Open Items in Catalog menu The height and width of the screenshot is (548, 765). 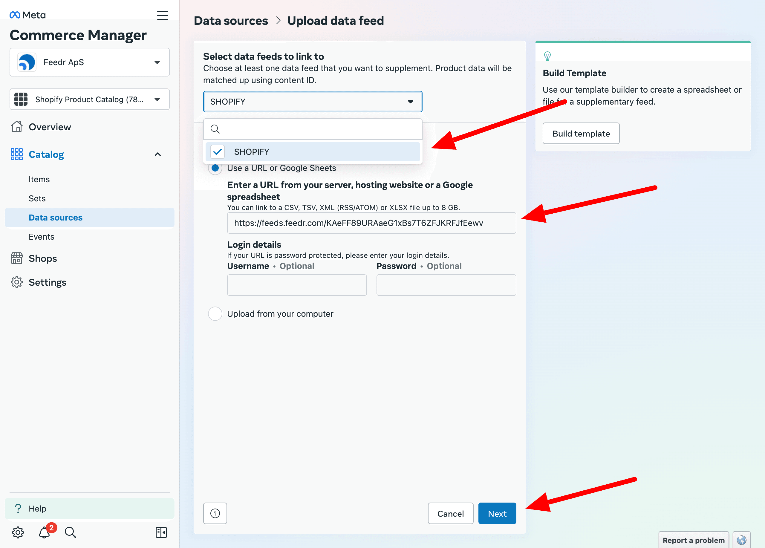click(39, 179)
